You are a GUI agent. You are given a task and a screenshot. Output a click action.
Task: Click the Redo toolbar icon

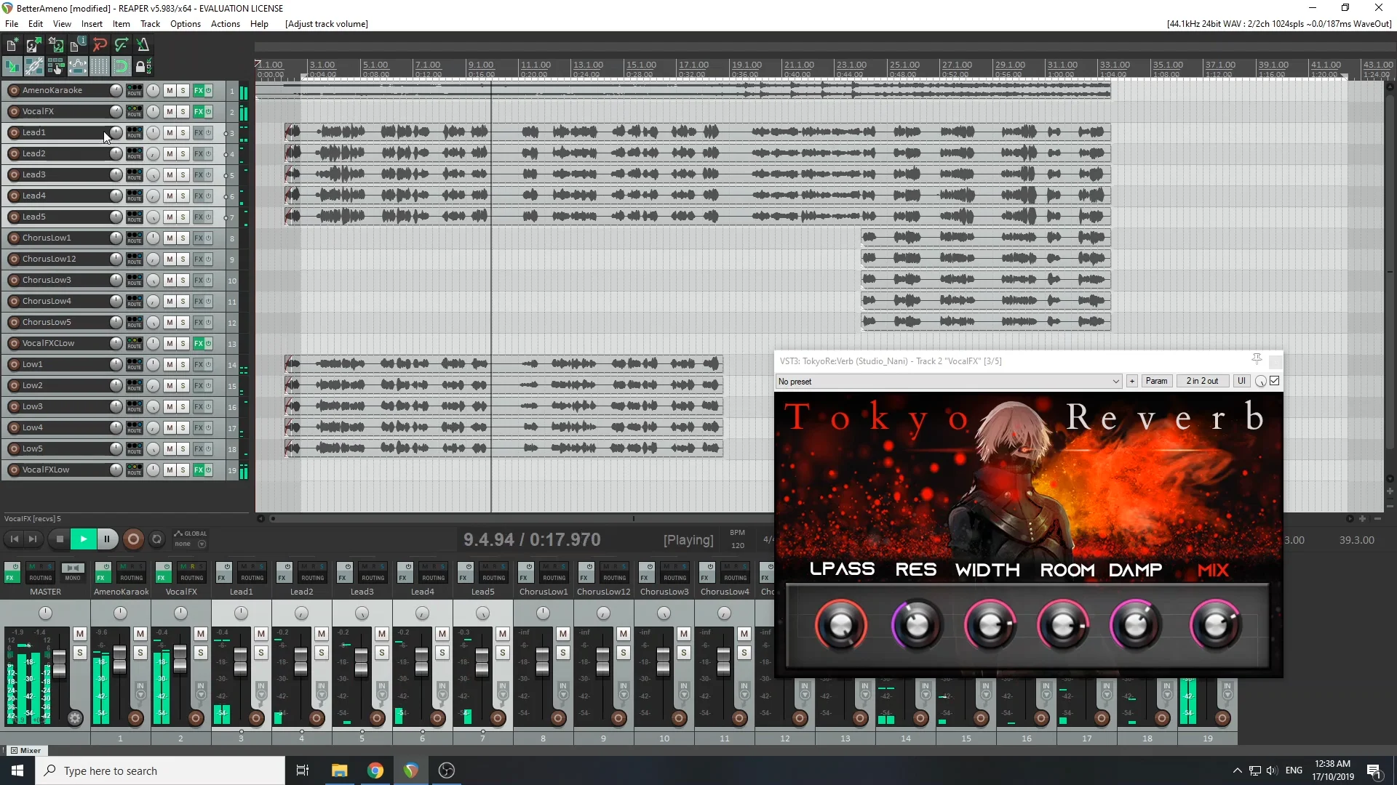[x=122, y=44]
